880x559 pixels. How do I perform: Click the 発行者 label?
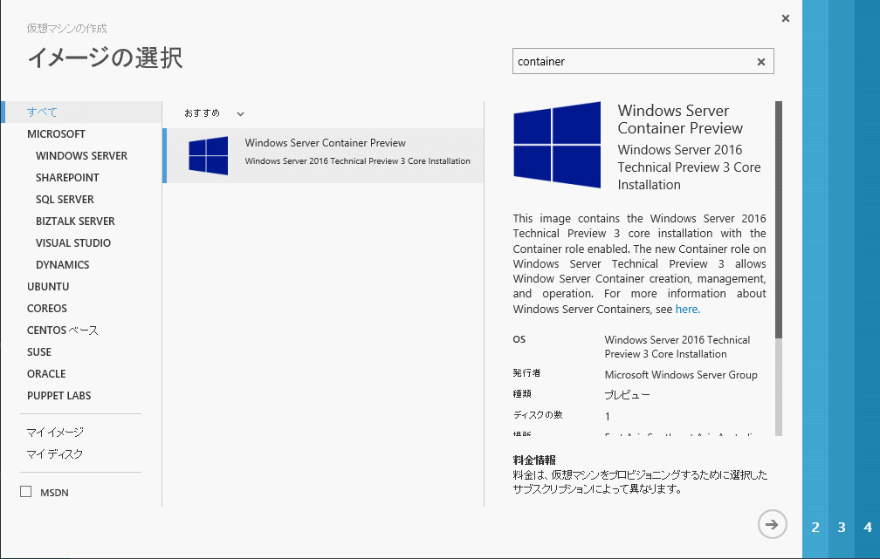(526, 373)
